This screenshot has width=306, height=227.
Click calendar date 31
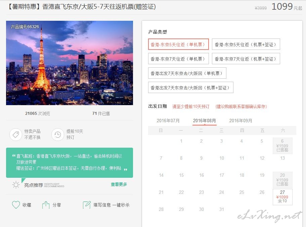(221, 209)
